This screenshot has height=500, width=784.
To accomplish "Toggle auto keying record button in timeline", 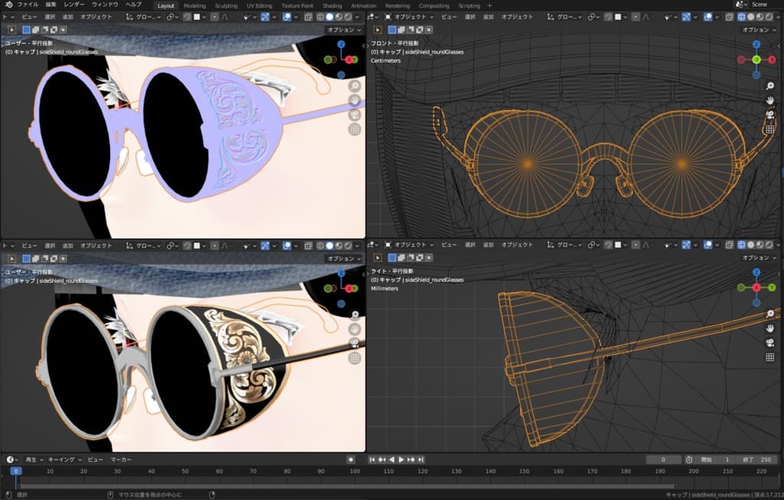I will click(351, 459).
